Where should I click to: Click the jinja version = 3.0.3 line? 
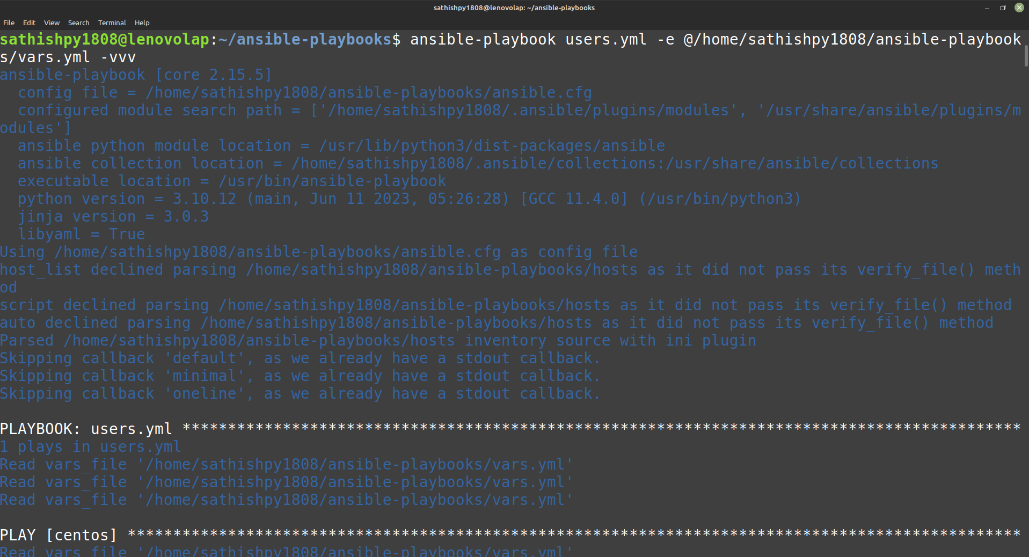tap(113, 216)
